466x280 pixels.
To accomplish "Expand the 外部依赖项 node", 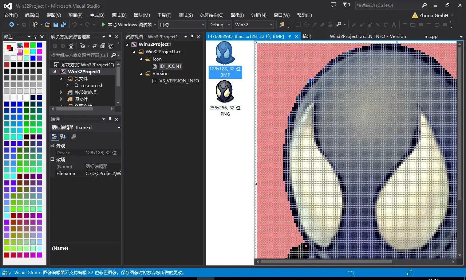I will [61, 93].
